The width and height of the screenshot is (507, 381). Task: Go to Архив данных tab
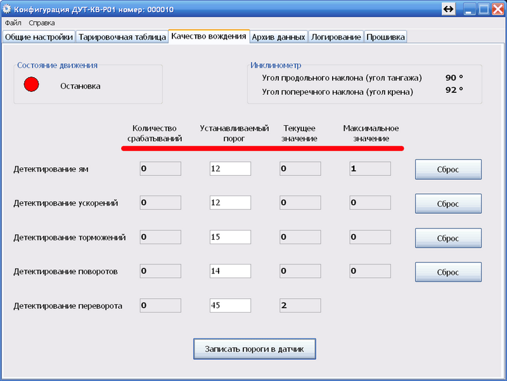click(x=279, y=37)
